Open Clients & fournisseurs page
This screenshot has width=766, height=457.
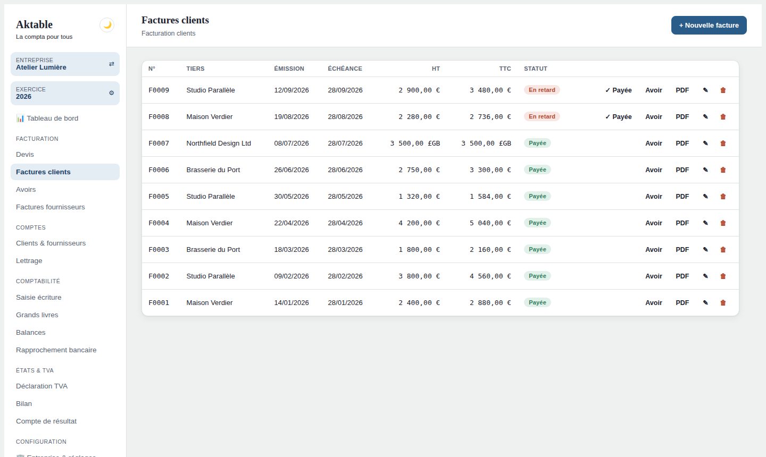(x=65, y=243)
